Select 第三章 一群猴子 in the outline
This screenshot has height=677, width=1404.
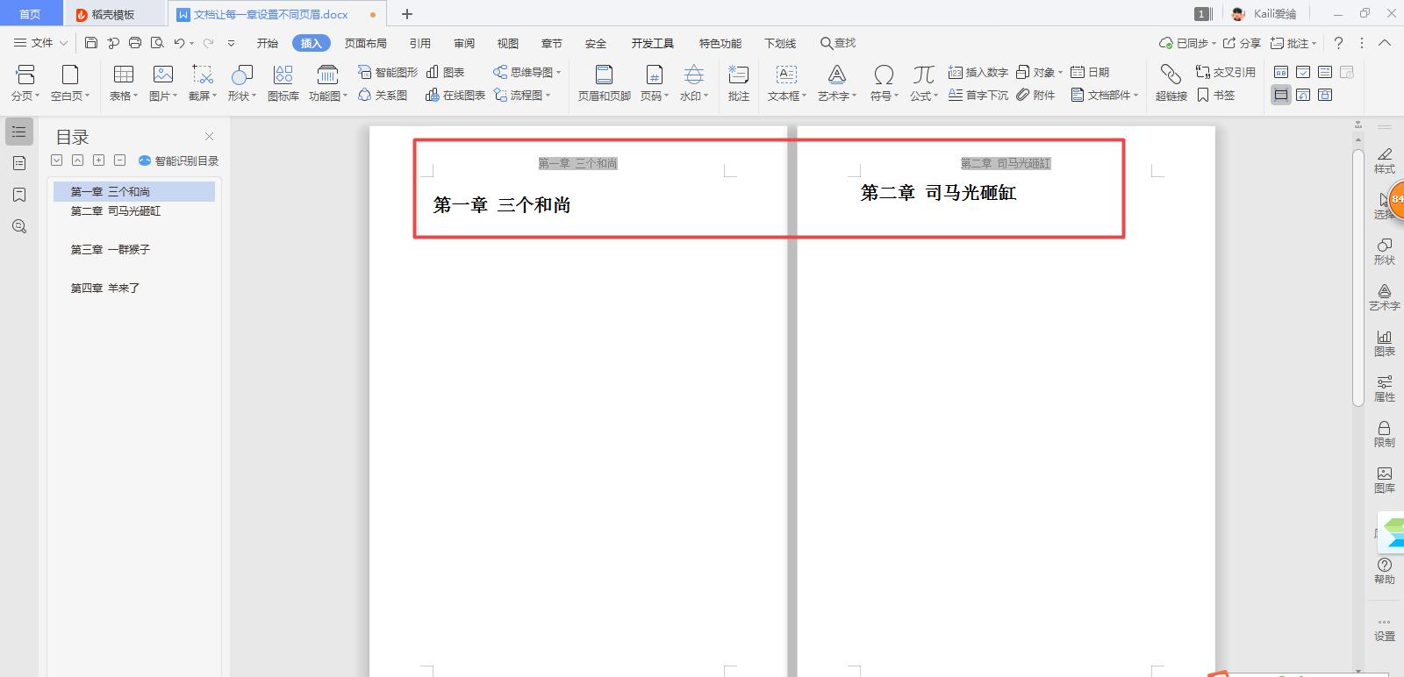point(111,249)
